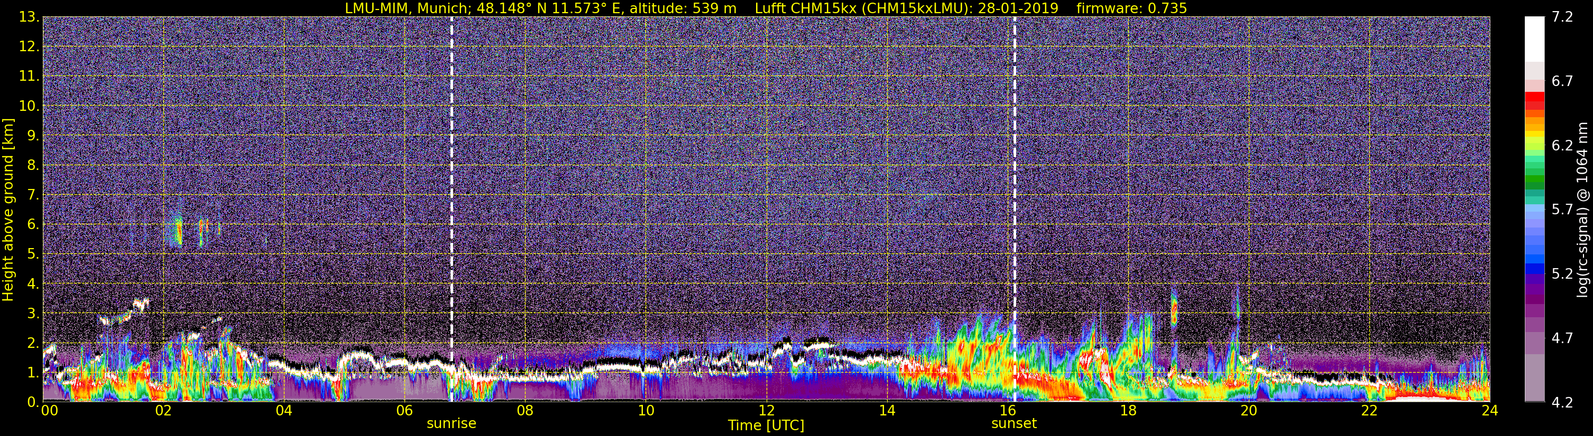Screen dimensions: 1593x436
Task: Click the white dashed sunrise line
Action: [452, 208]
